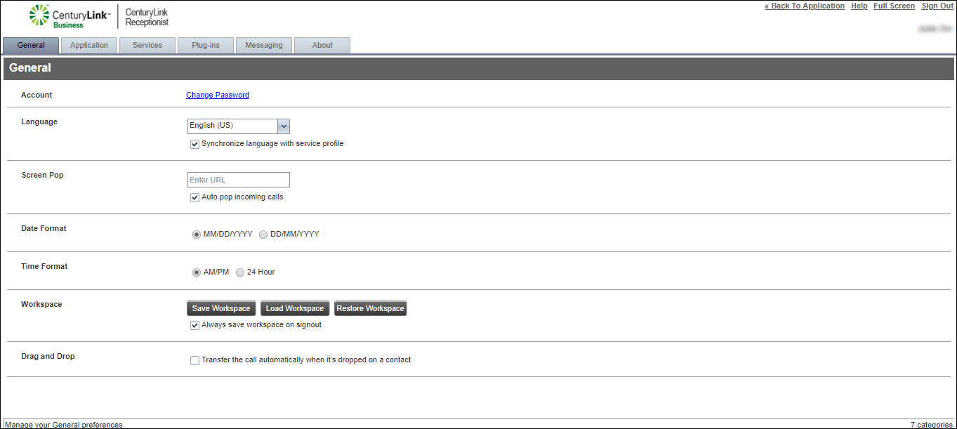The width and height of the screenshot is (957, 429).
Task: Go to the Plug-ins tab
Action: coord(206,45)
